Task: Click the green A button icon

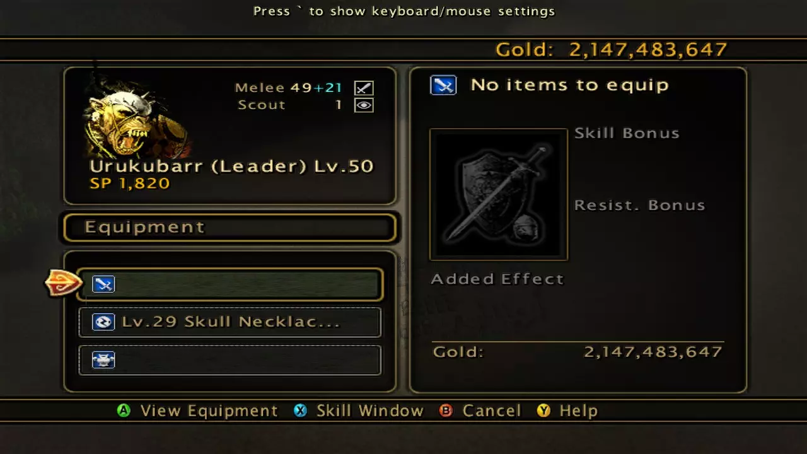Action: (124, 410)
